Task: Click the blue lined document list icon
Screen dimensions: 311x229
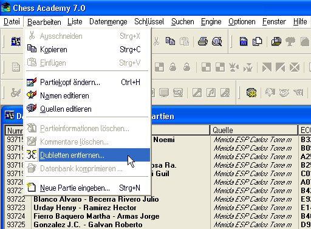Action: pos(244,41)
